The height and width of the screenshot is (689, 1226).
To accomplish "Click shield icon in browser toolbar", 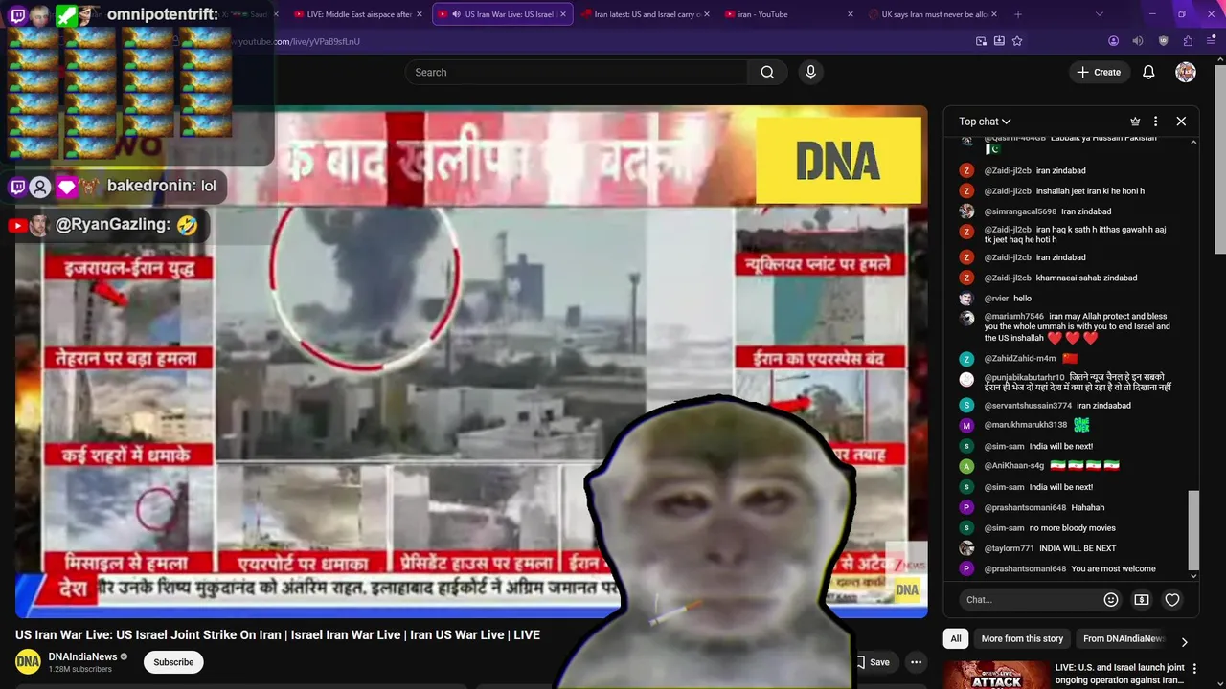I will click(1163, 41).
